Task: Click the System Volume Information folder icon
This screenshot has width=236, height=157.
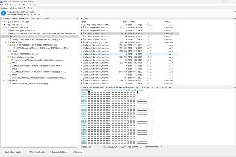Action: [11, 57]
